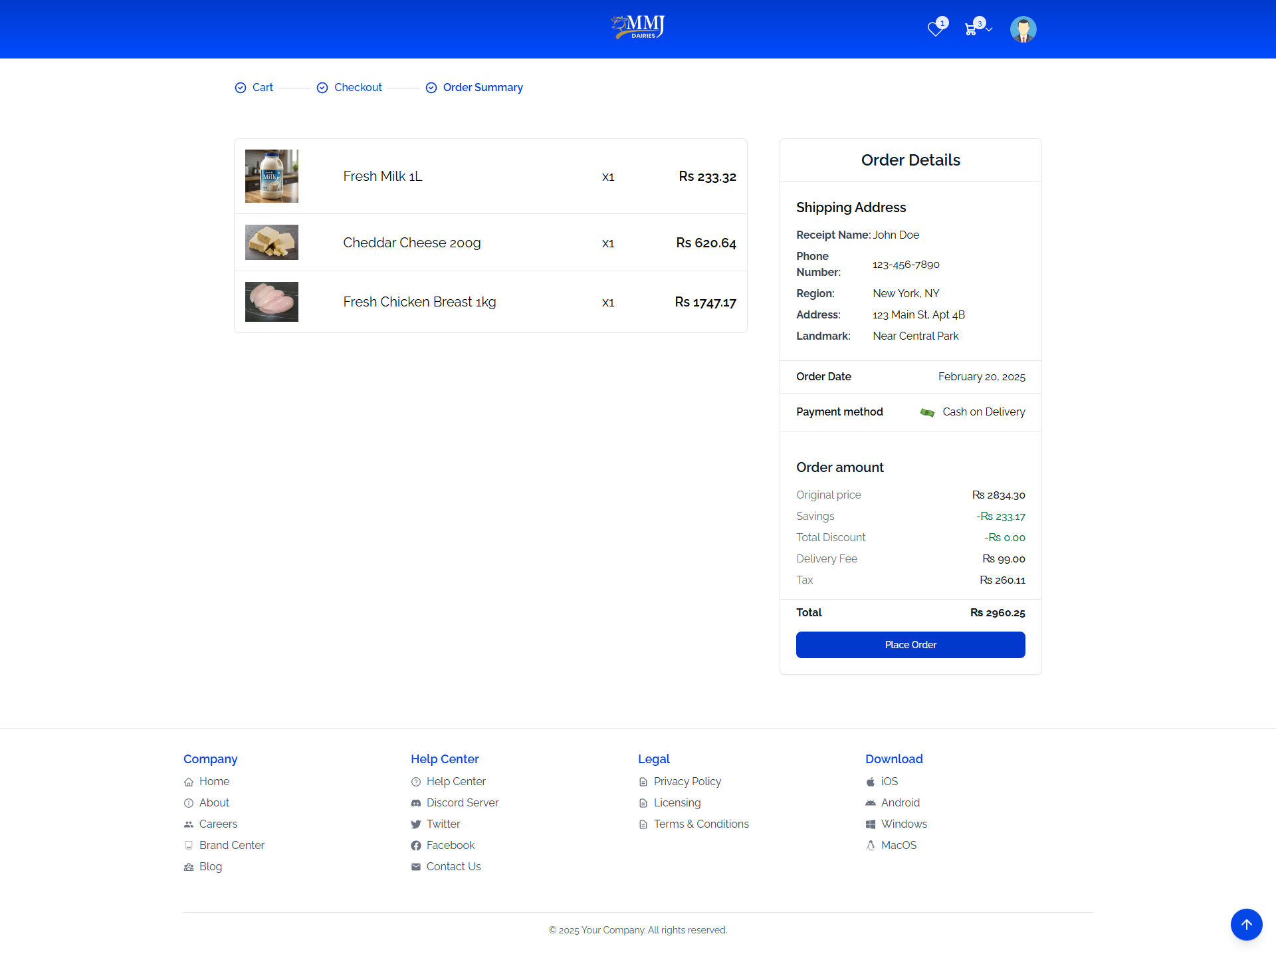Click Contact Us in footer

point(453,866)
